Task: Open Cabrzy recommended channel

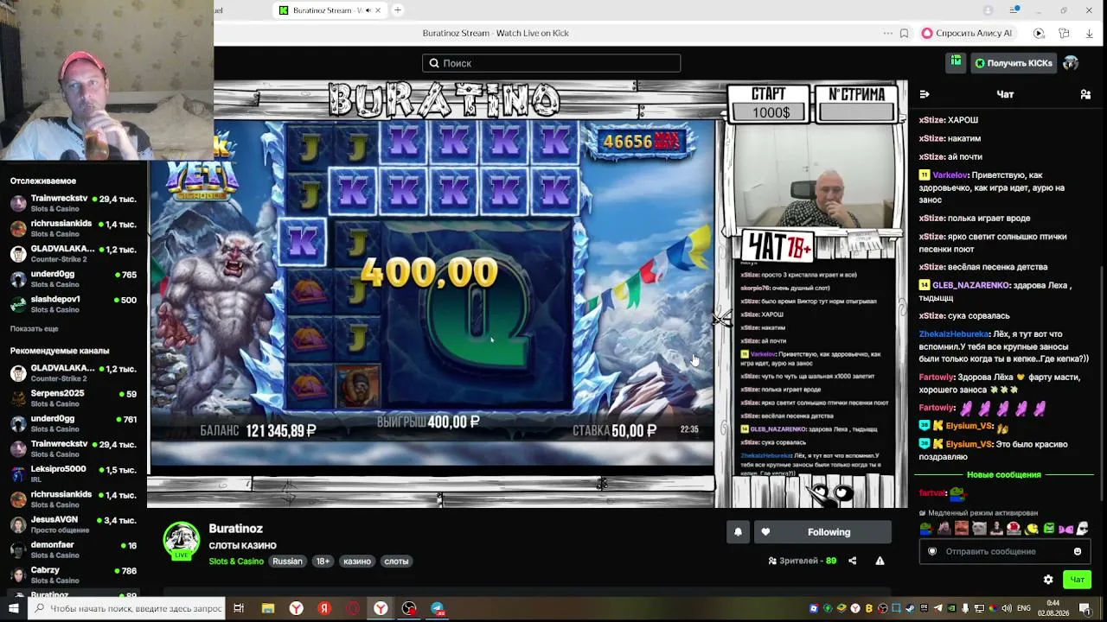Action: coord(74,574)
